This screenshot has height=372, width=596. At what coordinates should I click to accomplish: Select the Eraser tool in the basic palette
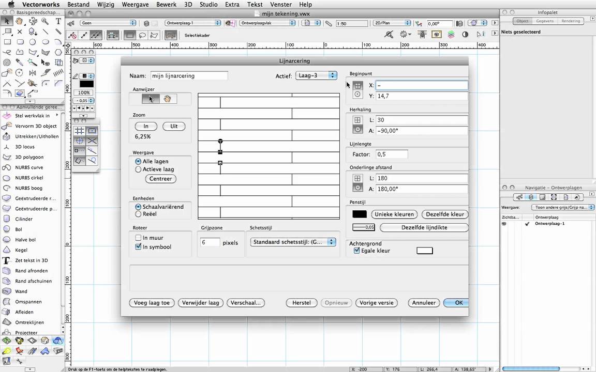19,93
